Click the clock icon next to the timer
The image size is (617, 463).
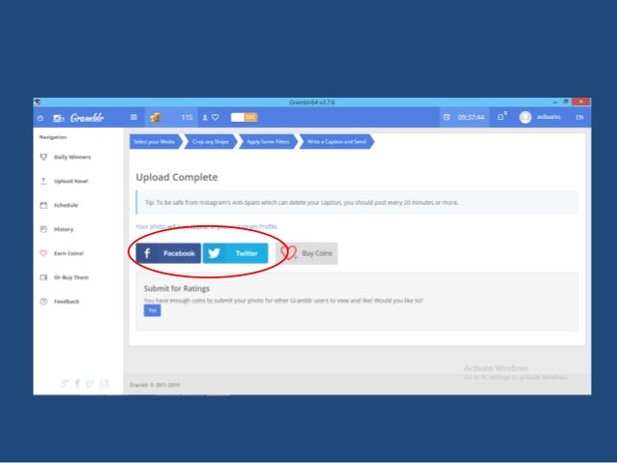click(x=447, y=117)
